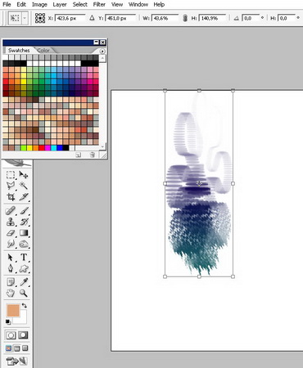This screenshot has height=368, width=303.
Task: Open the Swatches panel flyout menu arrow
Action: pos(102,51)
